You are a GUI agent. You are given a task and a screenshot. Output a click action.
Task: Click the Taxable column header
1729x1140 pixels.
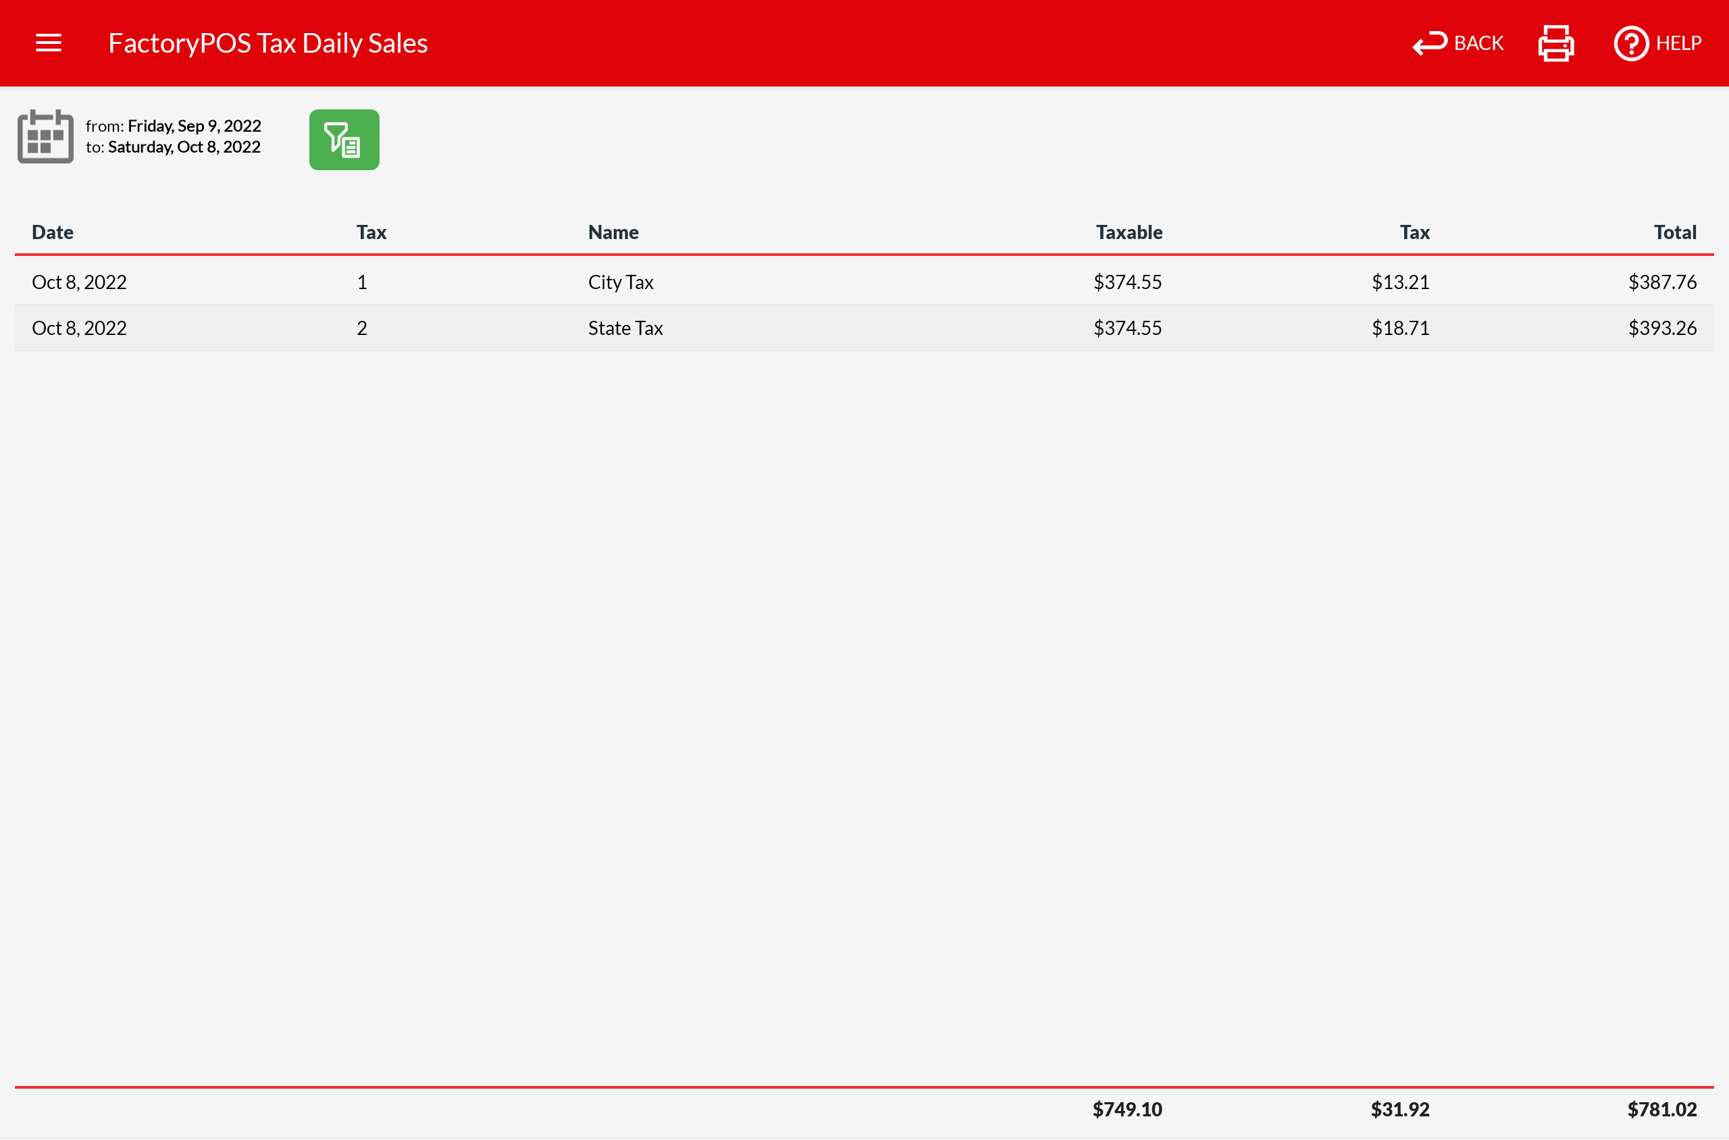1129,232
